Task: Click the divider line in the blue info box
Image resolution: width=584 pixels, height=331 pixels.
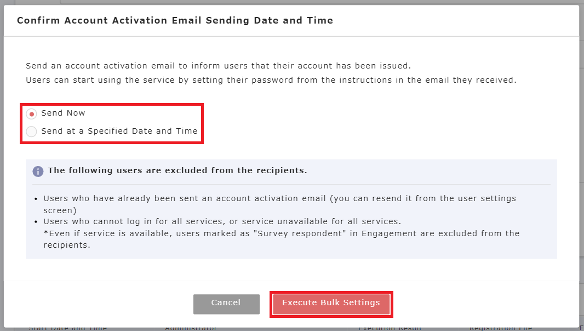Action: (x=291, y=185)
